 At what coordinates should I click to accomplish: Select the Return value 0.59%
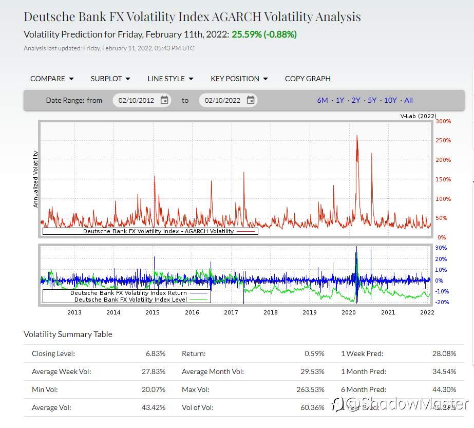click(x=314, y=353)
